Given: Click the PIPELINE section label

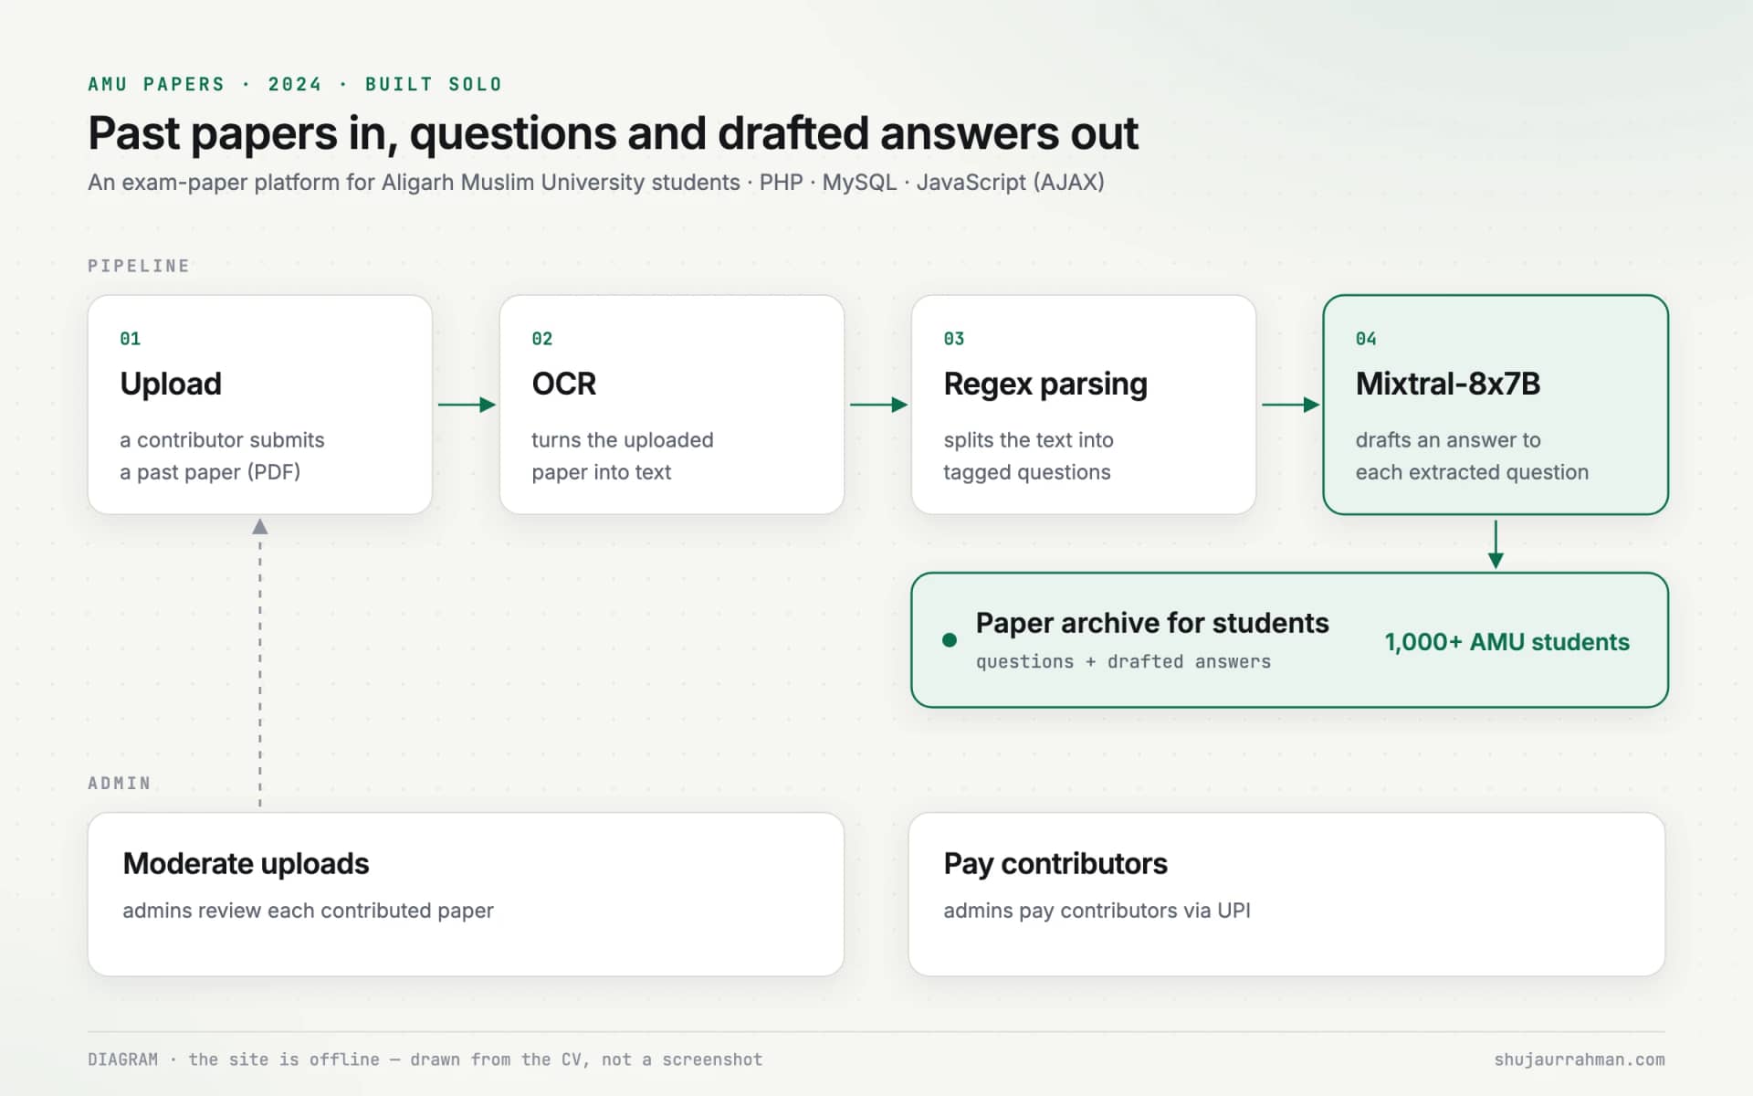Looking at the screenshot, I should [139, 266].
